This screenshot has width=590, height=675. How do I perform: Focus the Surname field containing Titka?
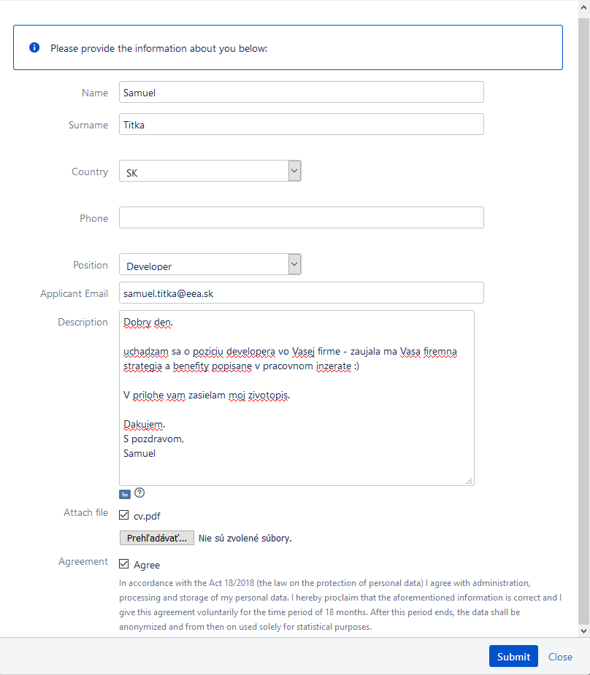tap(301, 125)
